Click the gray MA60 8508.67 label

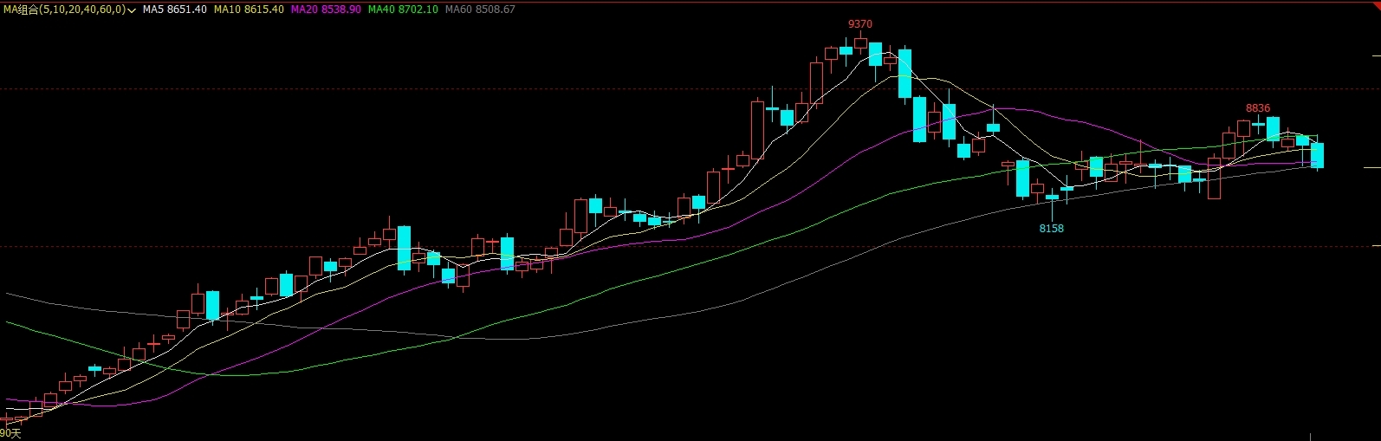click(x=480, y=10)
